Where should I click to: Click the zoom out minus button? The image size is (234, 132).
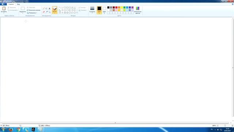(218, 125)
